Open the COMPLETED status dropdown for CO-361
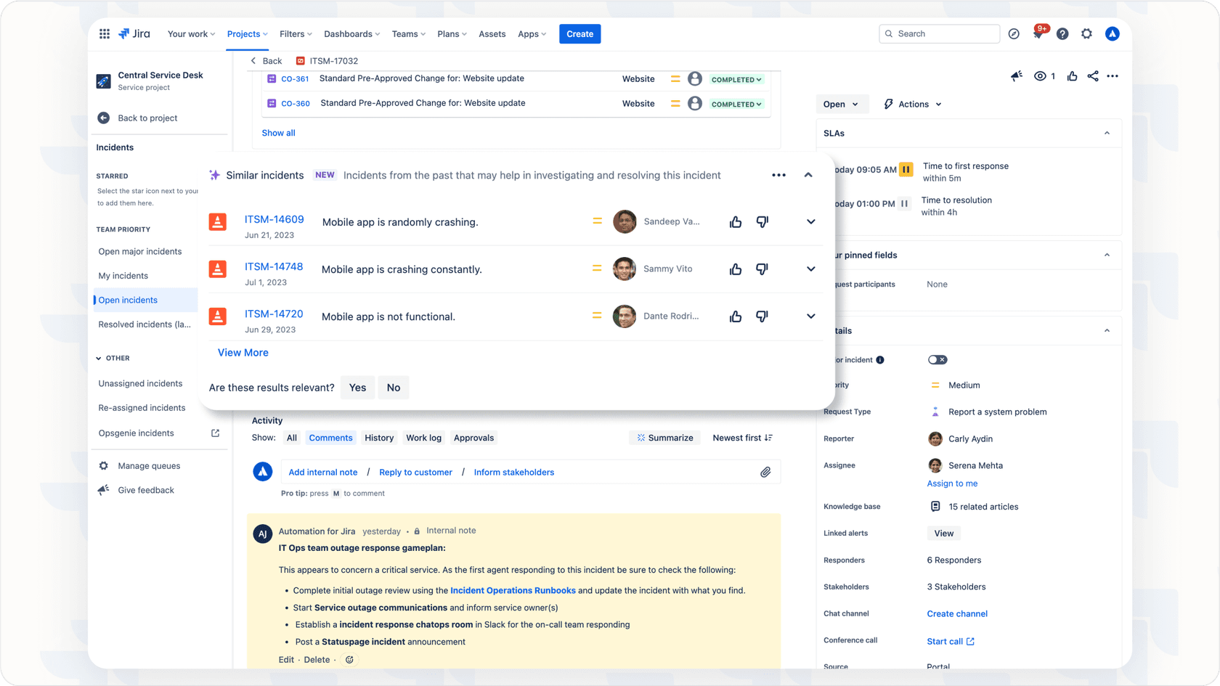Image resolution: width=1220 pixels, height=686 pixels. [x=736, y=80]
